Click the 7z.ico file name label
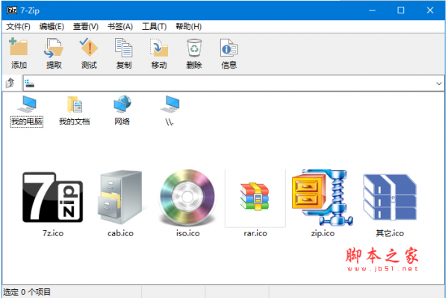 point(53,233)
